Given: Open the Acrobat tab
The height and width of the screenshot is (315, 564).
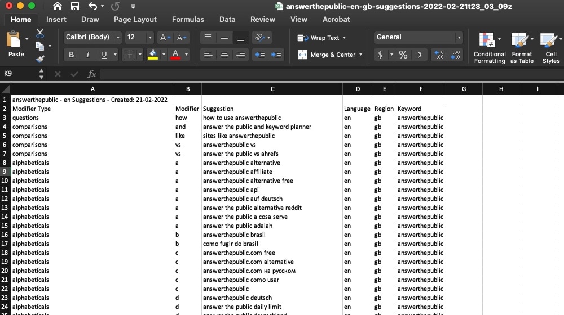Looking at the screenshot, I should click(x=336, y=19).
